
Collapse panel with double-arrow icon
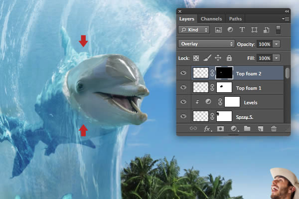[x=287, y=11]
